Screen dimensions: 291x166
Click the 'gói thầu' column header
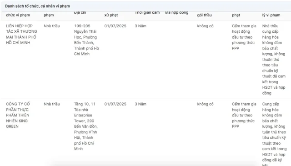point(204,15)
